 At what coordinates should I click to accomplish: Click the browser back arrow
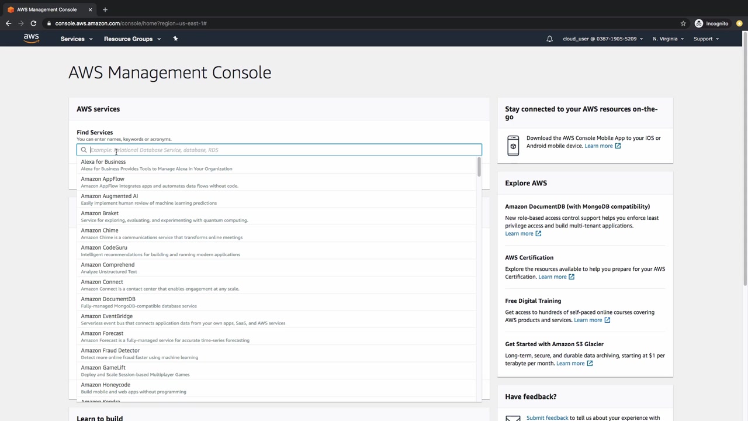click(x=8, y=23)
